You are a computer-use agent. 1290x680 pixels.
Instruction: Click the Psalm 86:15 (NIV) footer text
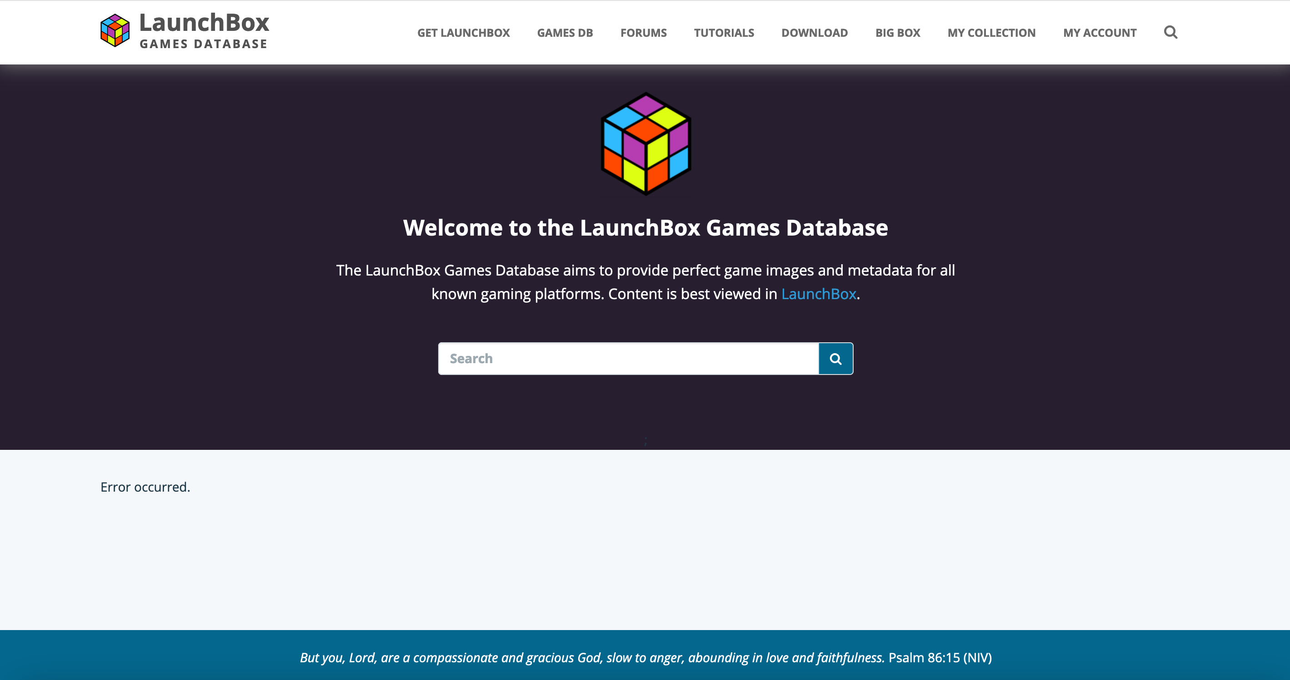[940, 657]
